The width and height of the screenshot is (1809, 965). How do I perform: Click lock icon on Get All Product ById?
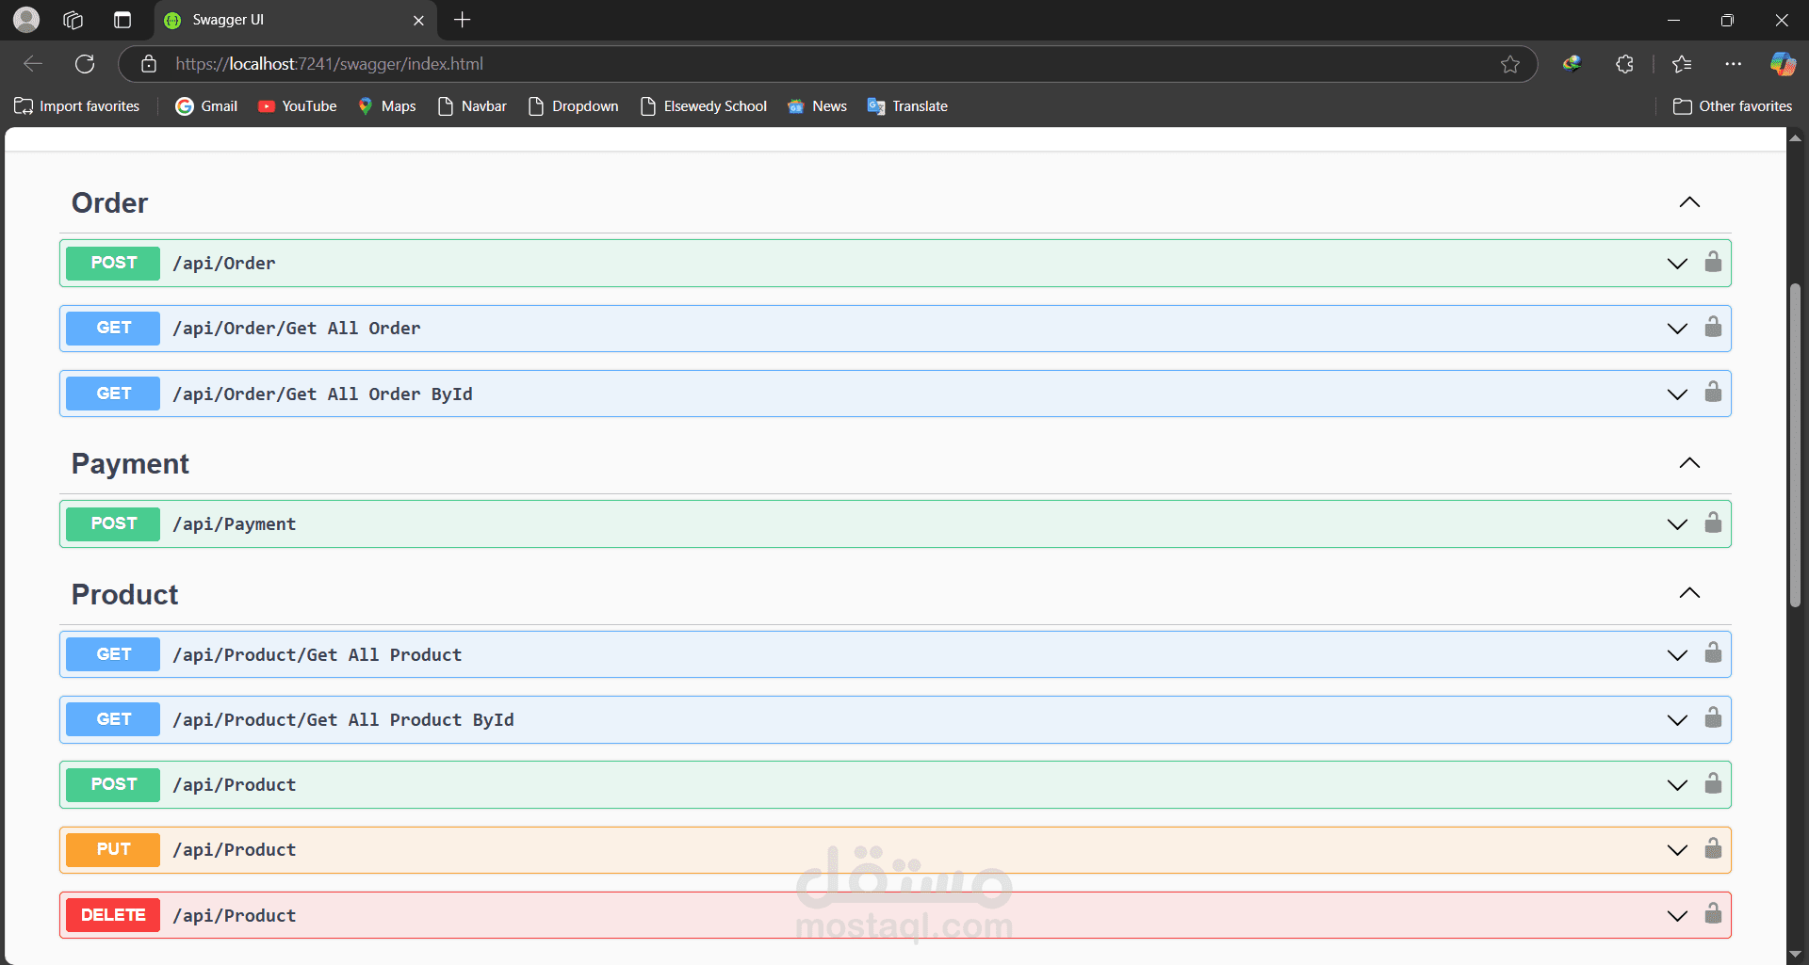tap(1713, 718)
